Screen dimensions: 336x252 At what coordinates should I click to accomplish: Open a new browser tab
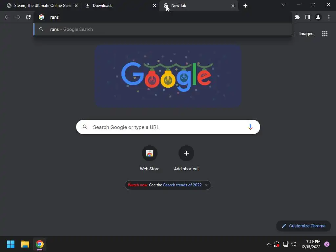[x=245, y=6]
